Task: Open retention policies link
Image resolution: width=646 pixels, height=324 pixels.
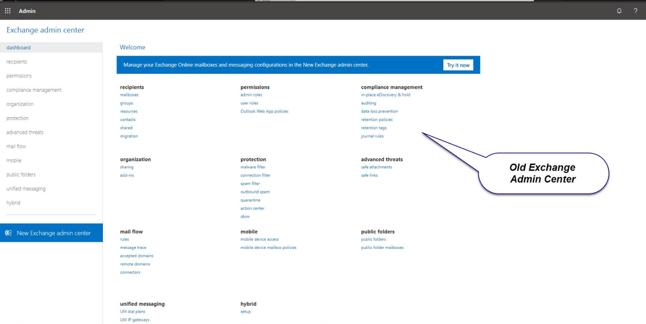Action: click(x=377, y=120)
